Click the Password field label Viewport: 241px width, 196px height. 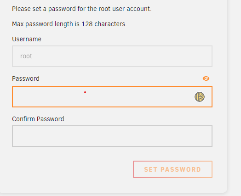coord(26,78)
